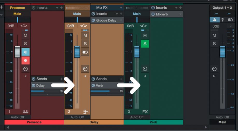Open the Mix FX dropdown
Screen dimensions: 238x131
(121, 8)
